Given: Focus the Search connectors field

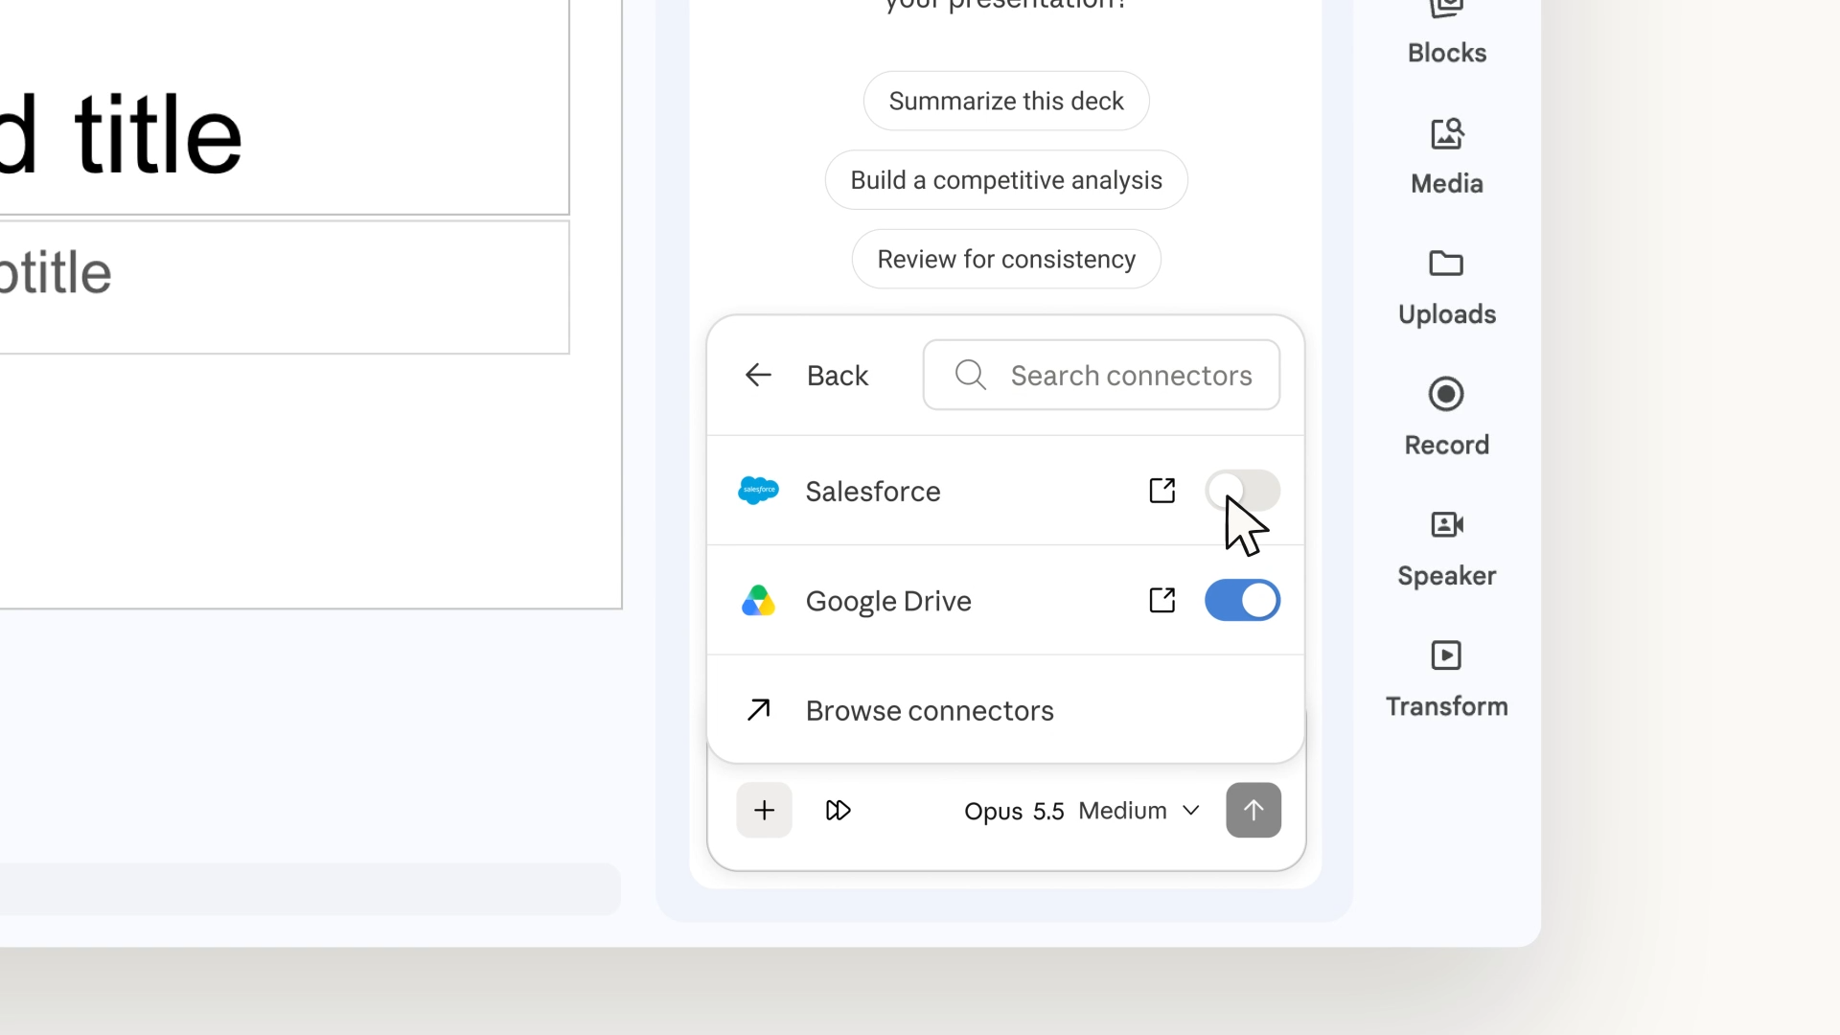Looking at the screenshot, I should pyautogui.click(x=1101, y=375).
